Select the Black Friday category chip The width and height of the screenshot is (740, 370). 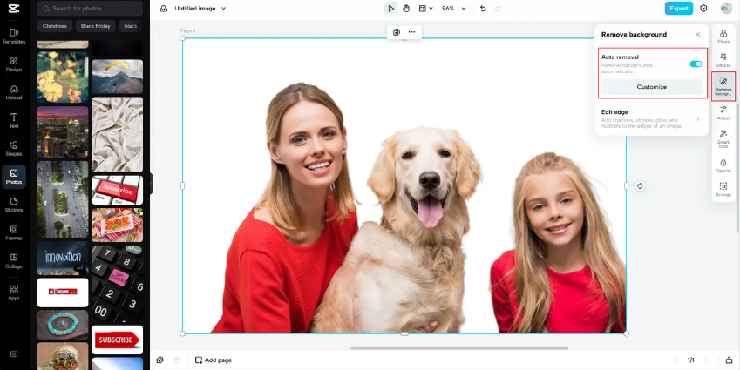tap(95, 26)
